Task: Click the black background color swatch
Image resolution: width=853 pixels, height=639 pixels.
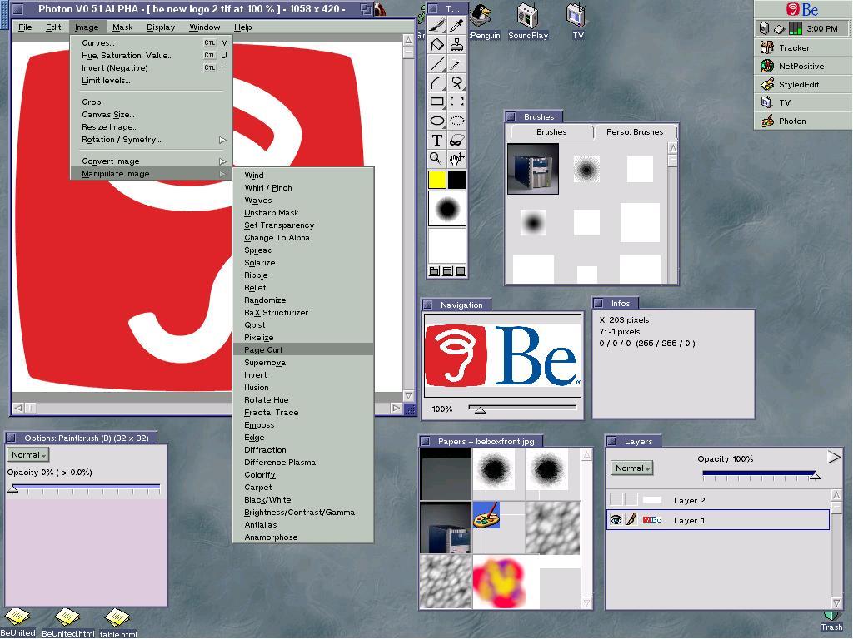Action: tap(457, 180)
